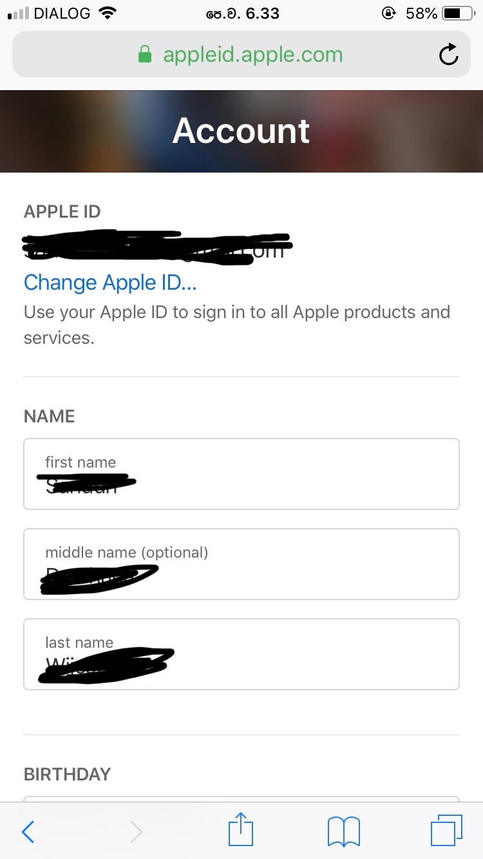
Task: Open the bookmarks book icon
Action: (x=343, y=831)
